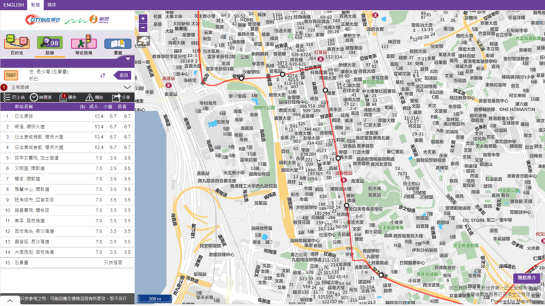Screen dimensions: 545x306
Task: Expand the bottom notice bar chevron
Action: point(10,300)
